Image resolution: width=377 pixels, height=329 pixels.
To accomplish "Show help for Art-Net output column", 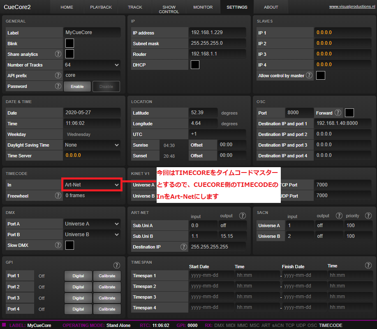I will click(243, 216).
